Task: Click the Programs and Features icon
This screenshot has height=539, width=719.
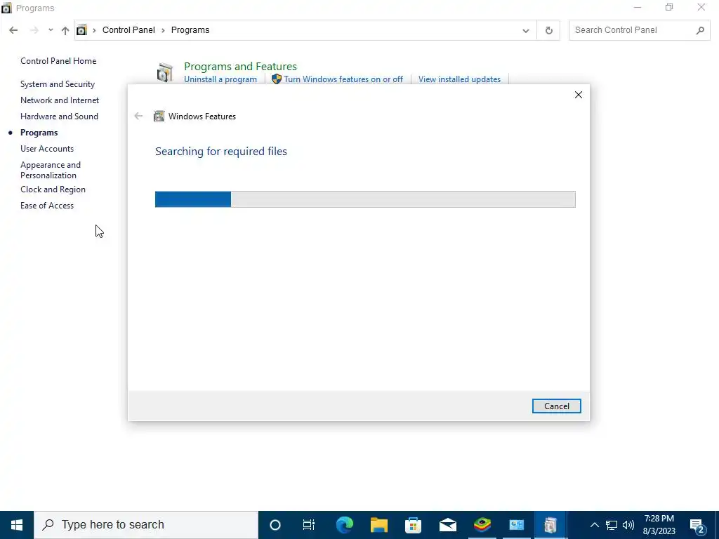Action: click(164, 72)
